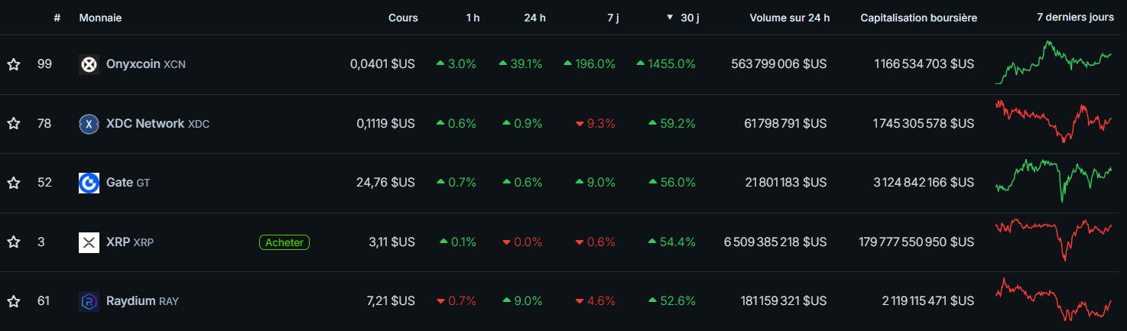The height and width of the screenshot is (331, 1127).
Task: Toggle the star for XDC Network
Action: [x=14, y=124]
